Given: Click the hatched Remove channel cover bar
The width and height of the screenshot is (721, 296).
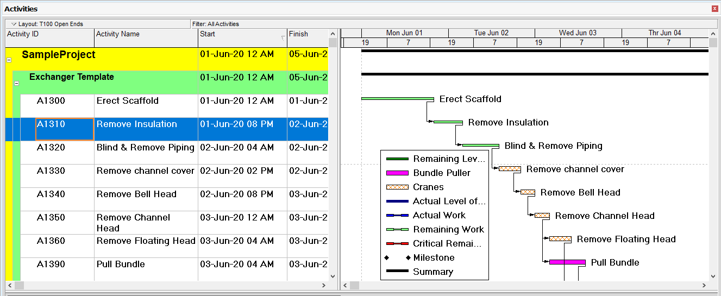Looking at the screenshot, I should pos(510,169).
